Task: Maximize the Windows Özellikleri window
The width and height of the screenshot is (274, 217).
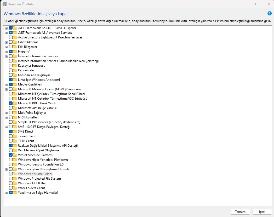Action: click(257, 4)
